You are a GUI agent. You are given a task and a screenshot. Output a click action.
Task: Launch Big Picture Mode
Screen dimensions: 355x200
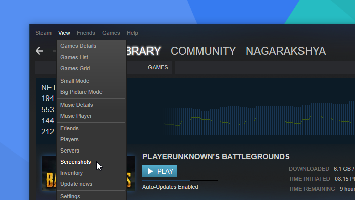pyautogui.click(x=91, y=92)
